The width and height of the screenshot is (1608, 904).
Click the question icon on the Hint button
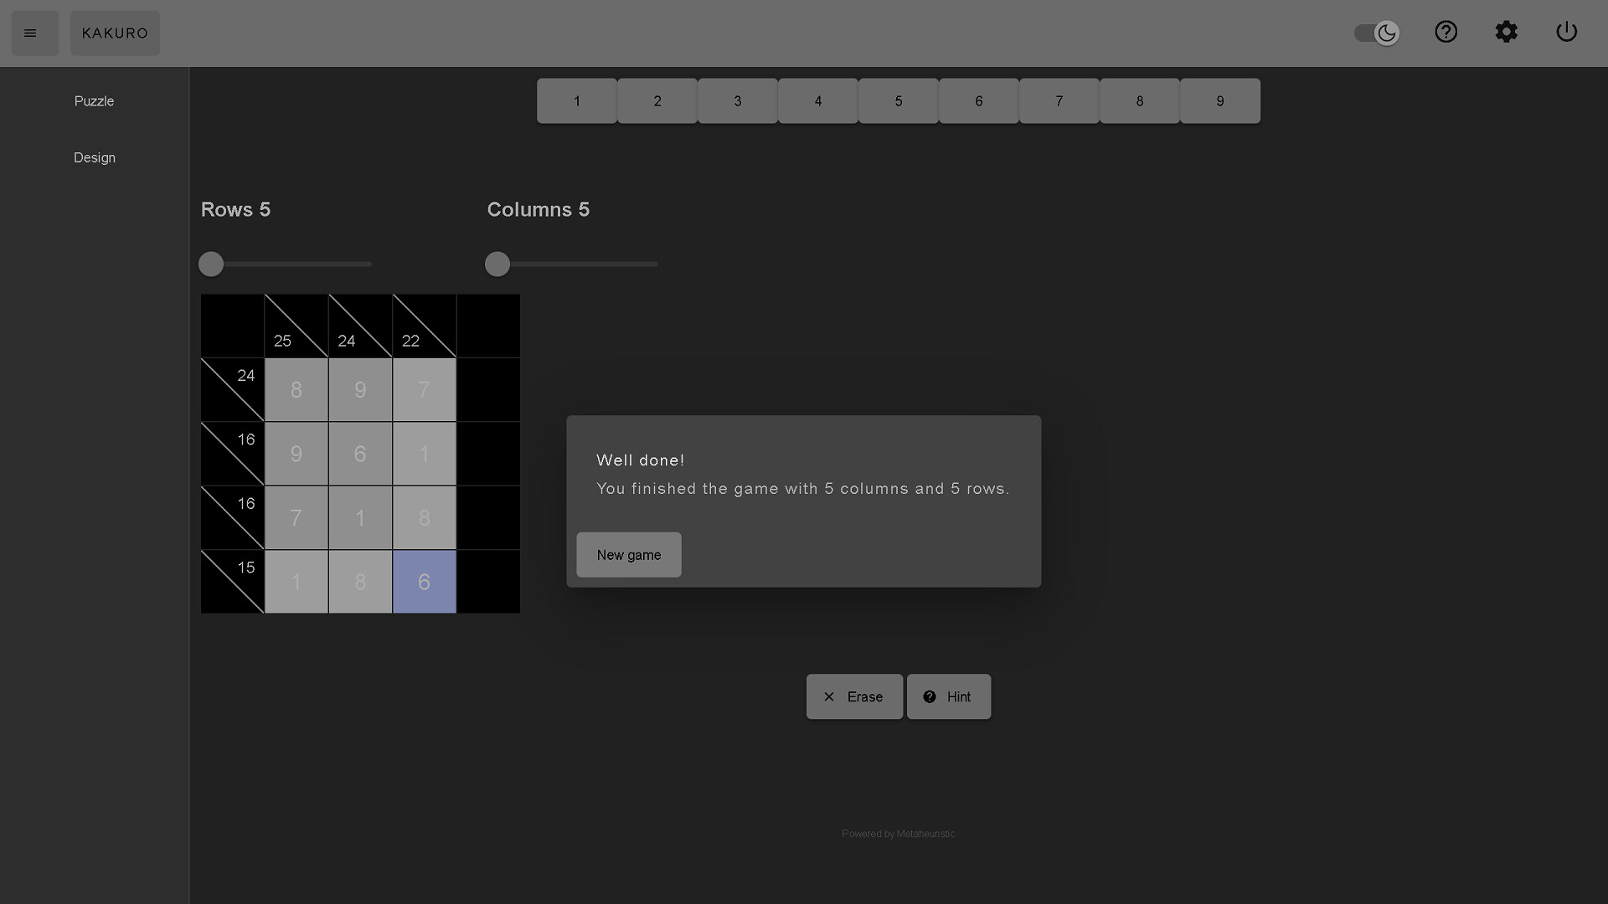point(930,696)
